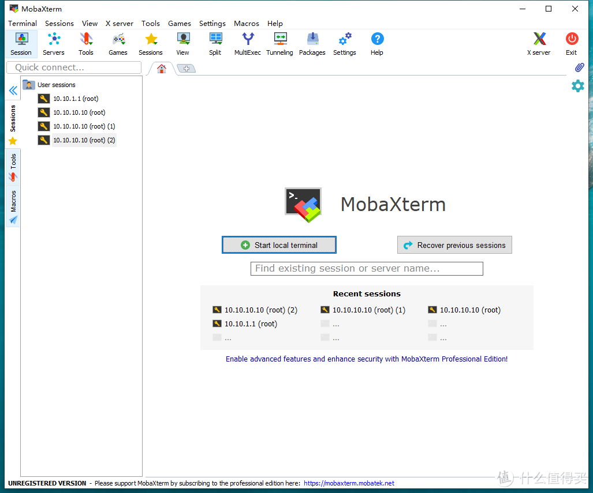Viewport: 593px width, 493px height.
Task: Click the MobaXterm logo image
Action: pyautogui.click(x=303, y=205)
